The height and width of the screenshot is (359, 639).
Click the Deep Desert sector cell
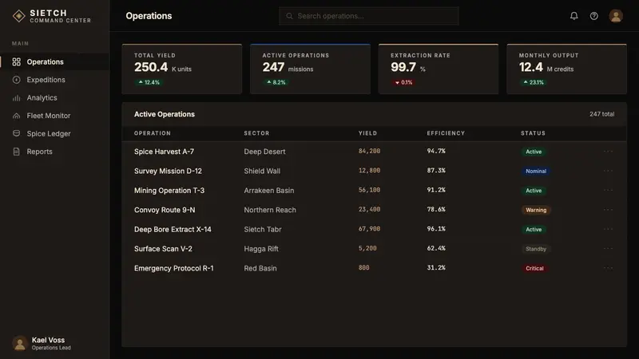264,152
